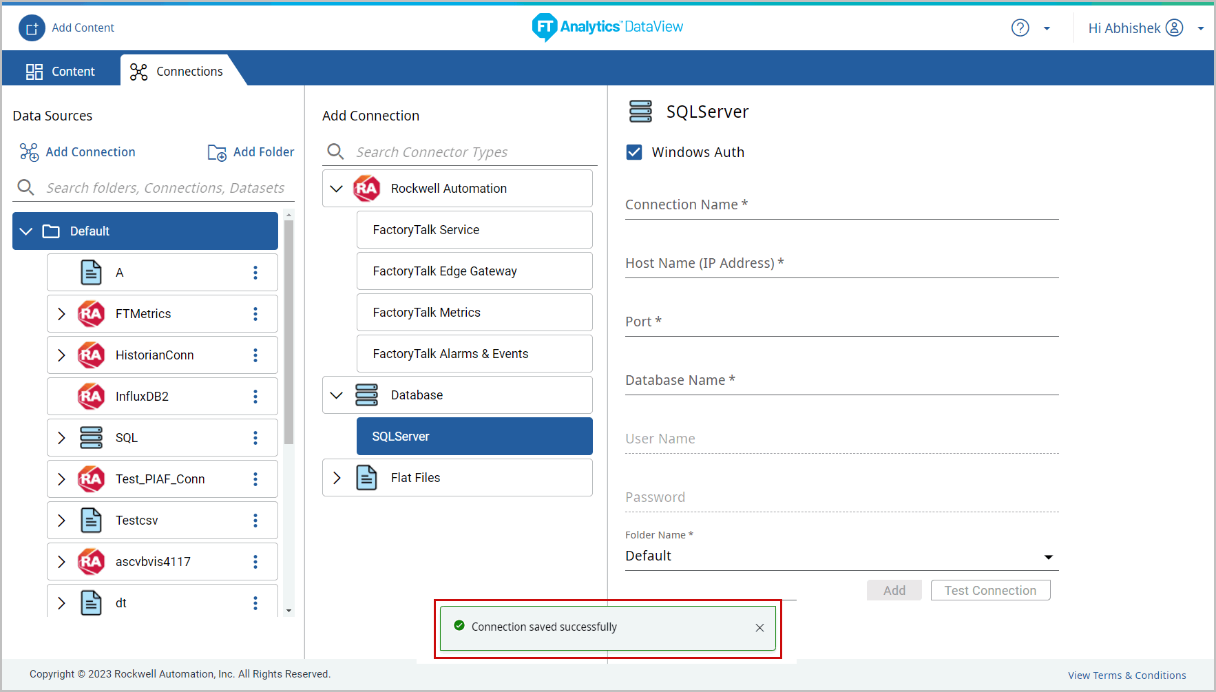
Task: Open View Terms & Conditions link
Action: point(1126,675)
